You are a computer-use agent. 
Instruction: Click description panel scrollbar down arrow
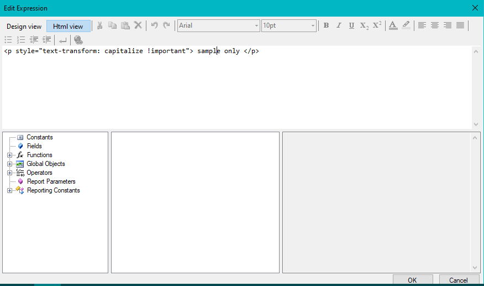coord(475,268)
